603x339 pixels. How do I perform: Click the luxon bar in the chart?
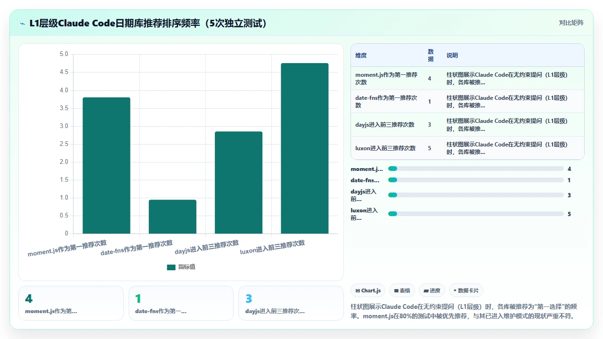tap(304, 148)
